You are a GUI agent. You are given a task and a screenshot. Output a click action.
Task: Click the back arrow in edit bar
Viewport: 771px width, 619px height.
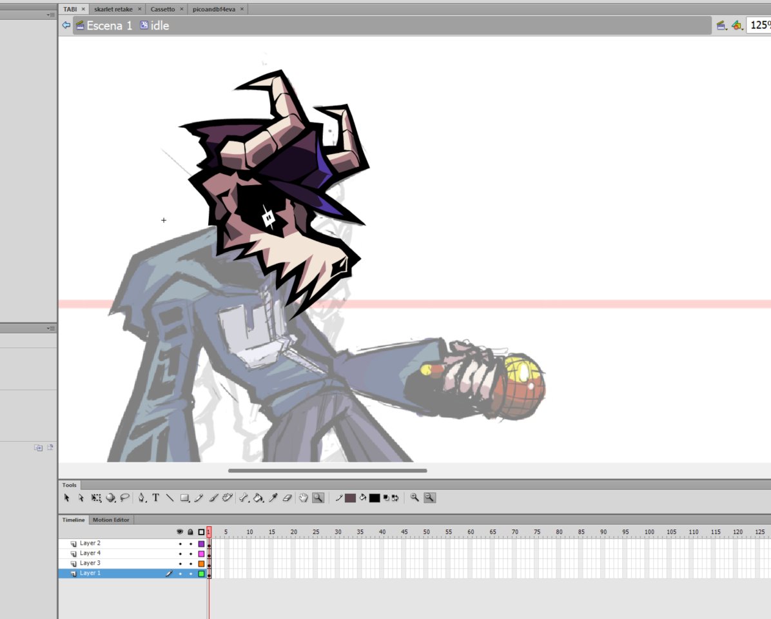point(66,25)
